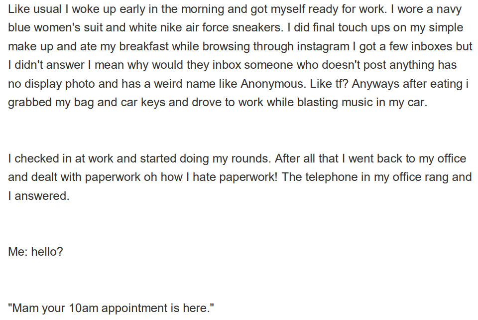Click the word "Mam" in the quote

(25, 308)
